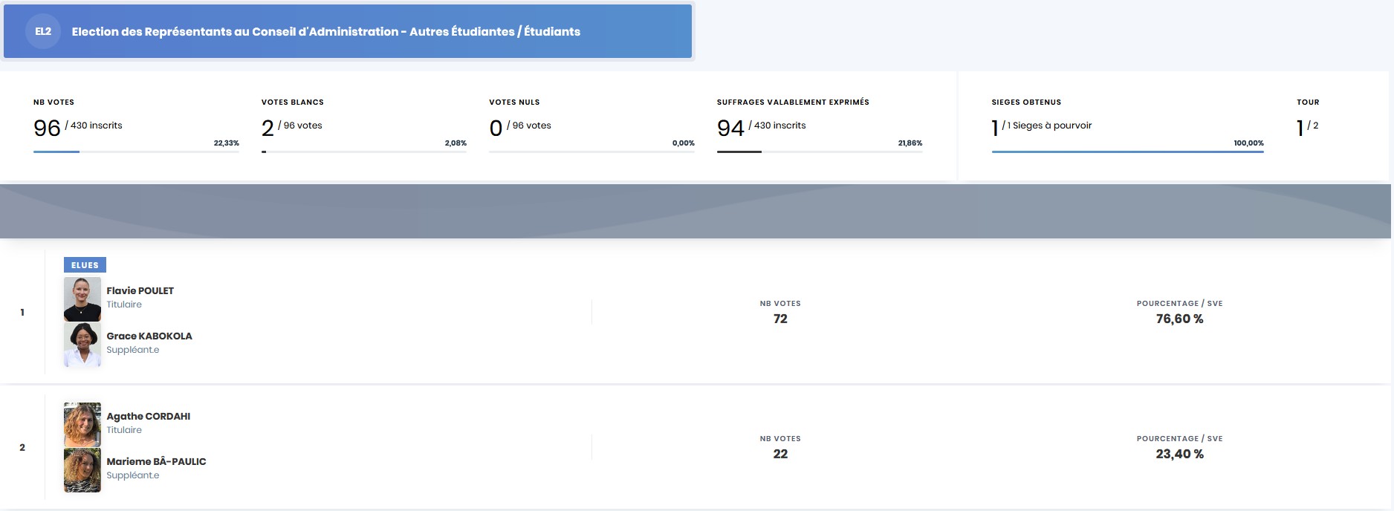The image size is (1394, 511).
Task: Open Grace KABOKOLA's profile photo
Action: pyautogui.click(x=82, y=344)
